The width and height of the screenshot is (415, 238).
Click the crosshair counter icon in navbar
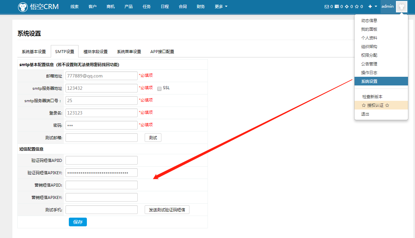pos(347,7)
